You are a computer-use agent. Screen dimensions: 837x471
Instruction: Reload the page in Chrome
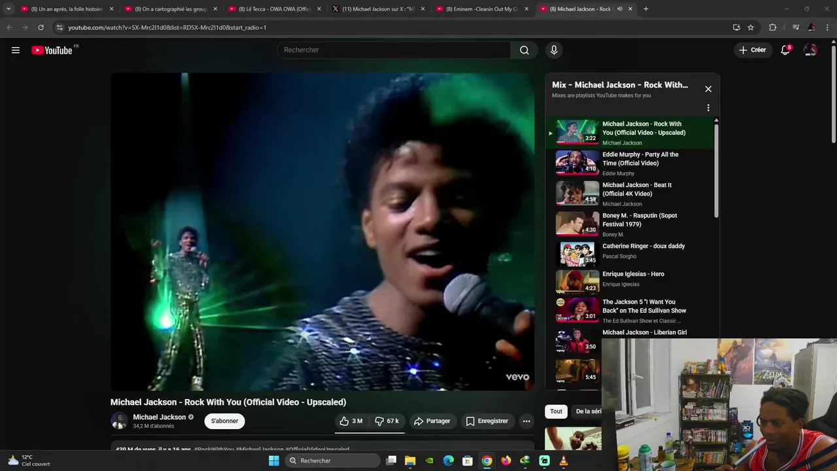(41, 27)
